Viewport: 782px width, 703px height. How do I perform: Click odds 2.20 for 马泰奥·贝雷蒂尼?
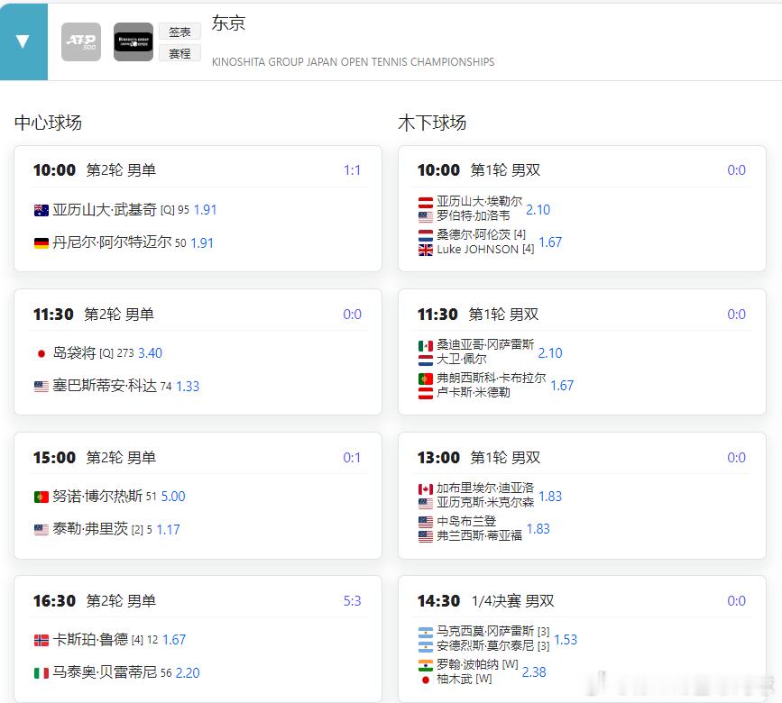pos(188,673)
